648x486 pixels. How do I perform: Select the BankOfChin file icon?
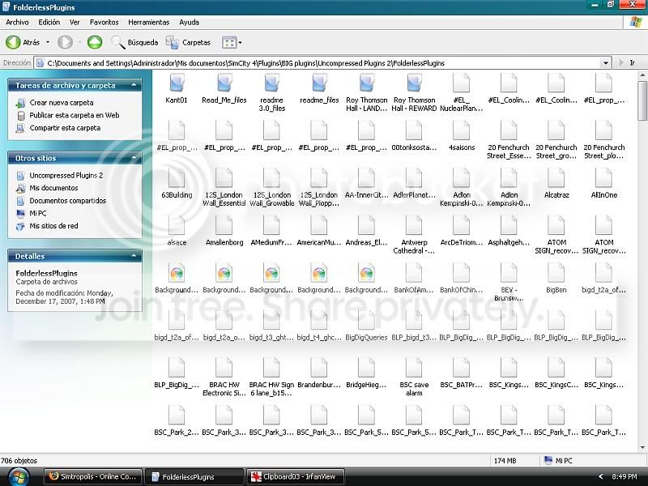pos(462,274)
